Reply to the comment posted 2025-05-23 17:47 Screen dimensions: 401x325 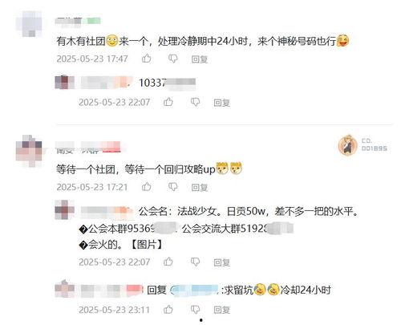(x=200, y=59)
